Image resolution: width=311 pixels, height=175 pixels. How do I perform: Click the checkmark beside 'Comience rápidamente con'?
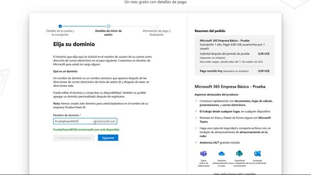196,101
